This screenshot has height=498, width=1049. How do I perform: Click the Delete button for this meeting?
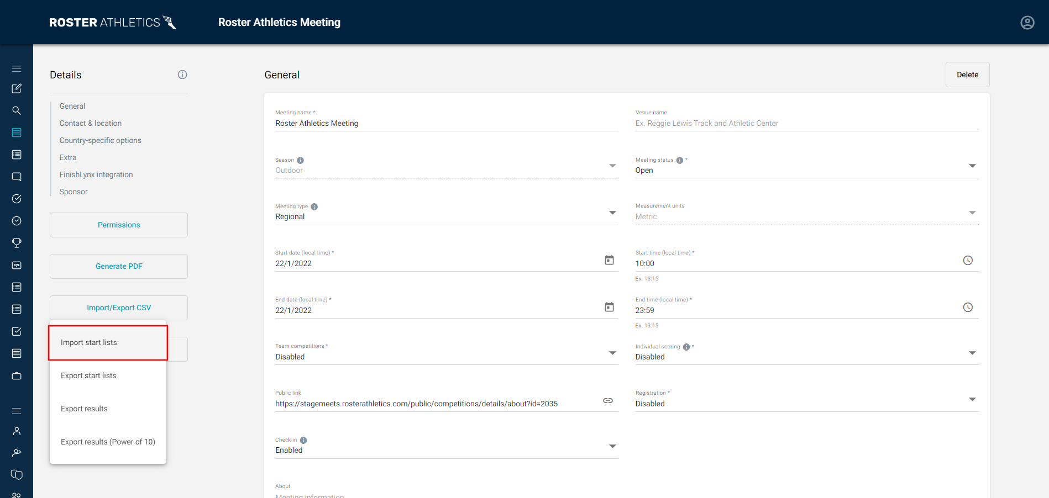[967, 74]
